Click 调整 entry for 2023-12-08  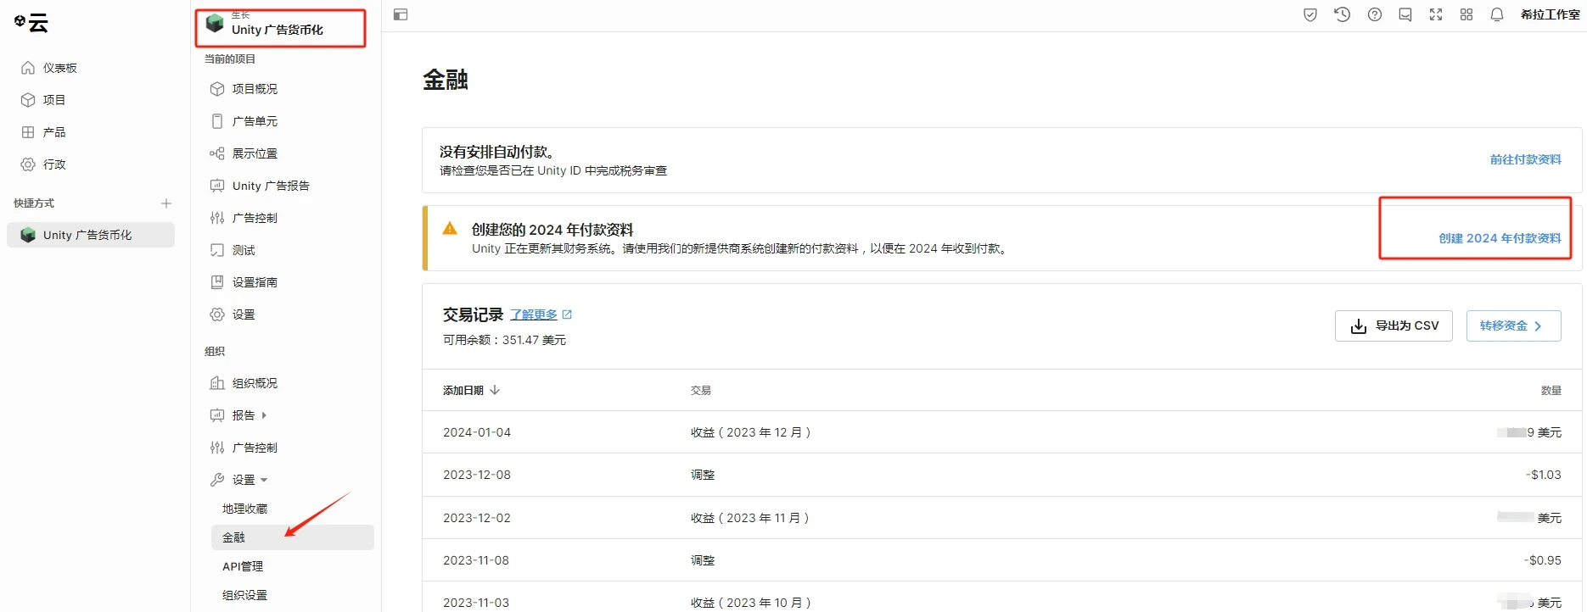703,475
